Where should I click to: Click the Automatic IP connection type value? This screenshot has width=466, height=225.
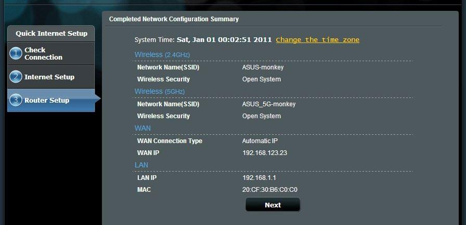260,141
